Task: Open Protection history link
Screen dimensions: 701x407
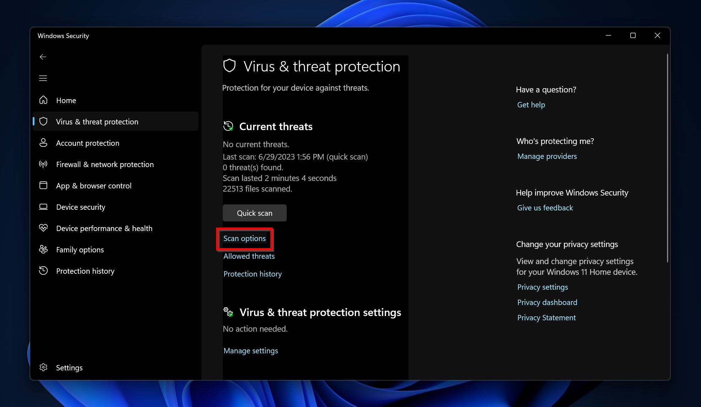Action: point(252,273)
